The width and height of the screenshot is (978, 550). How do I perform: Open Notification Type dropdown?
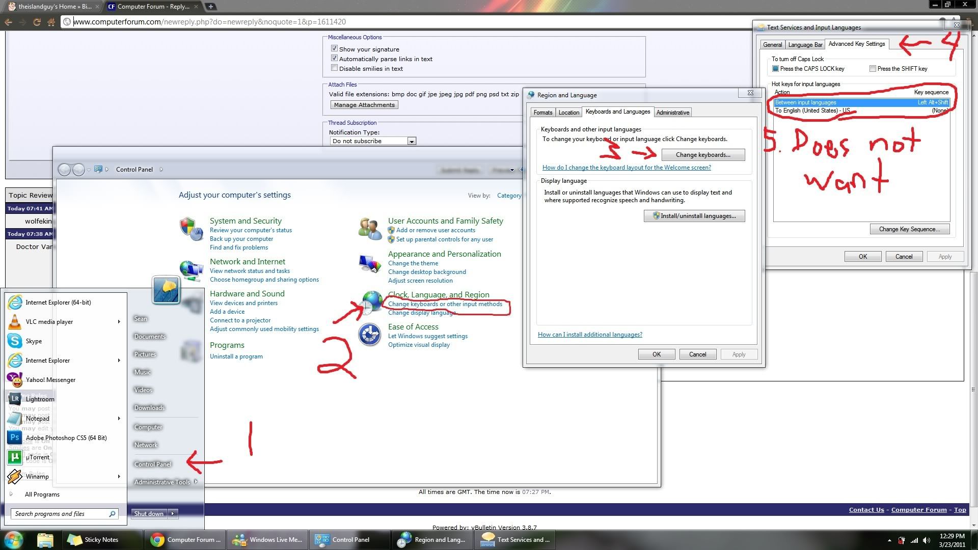point(412,141)
